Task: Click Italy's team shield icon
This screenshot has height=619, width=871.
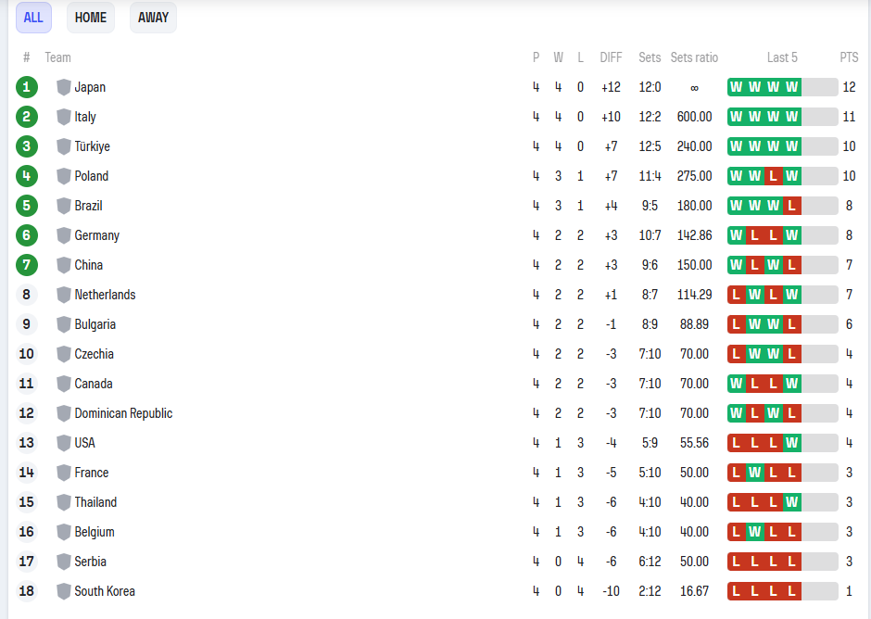Action: (64, 117)
